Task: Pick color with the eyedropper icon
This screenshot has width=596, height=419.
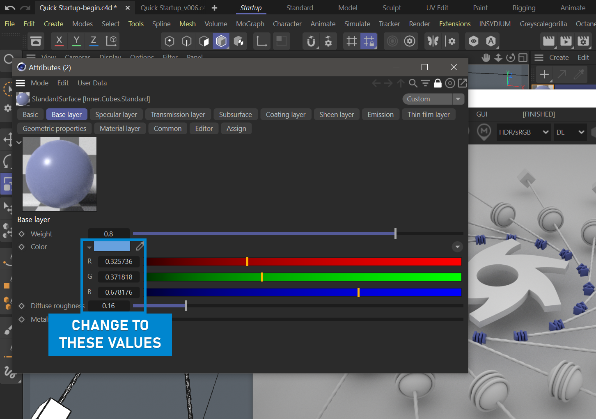Action: (x=140, y=246)
